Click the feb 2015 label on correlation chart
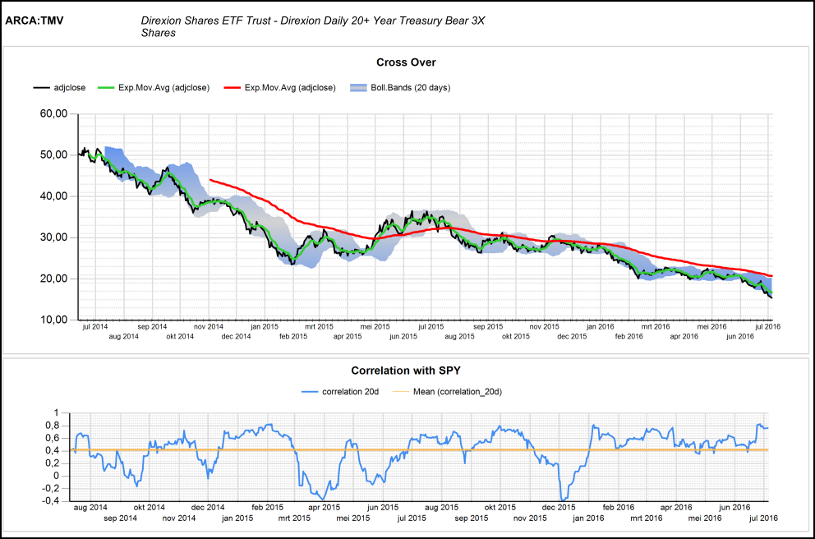 click(x=266, y=508)
